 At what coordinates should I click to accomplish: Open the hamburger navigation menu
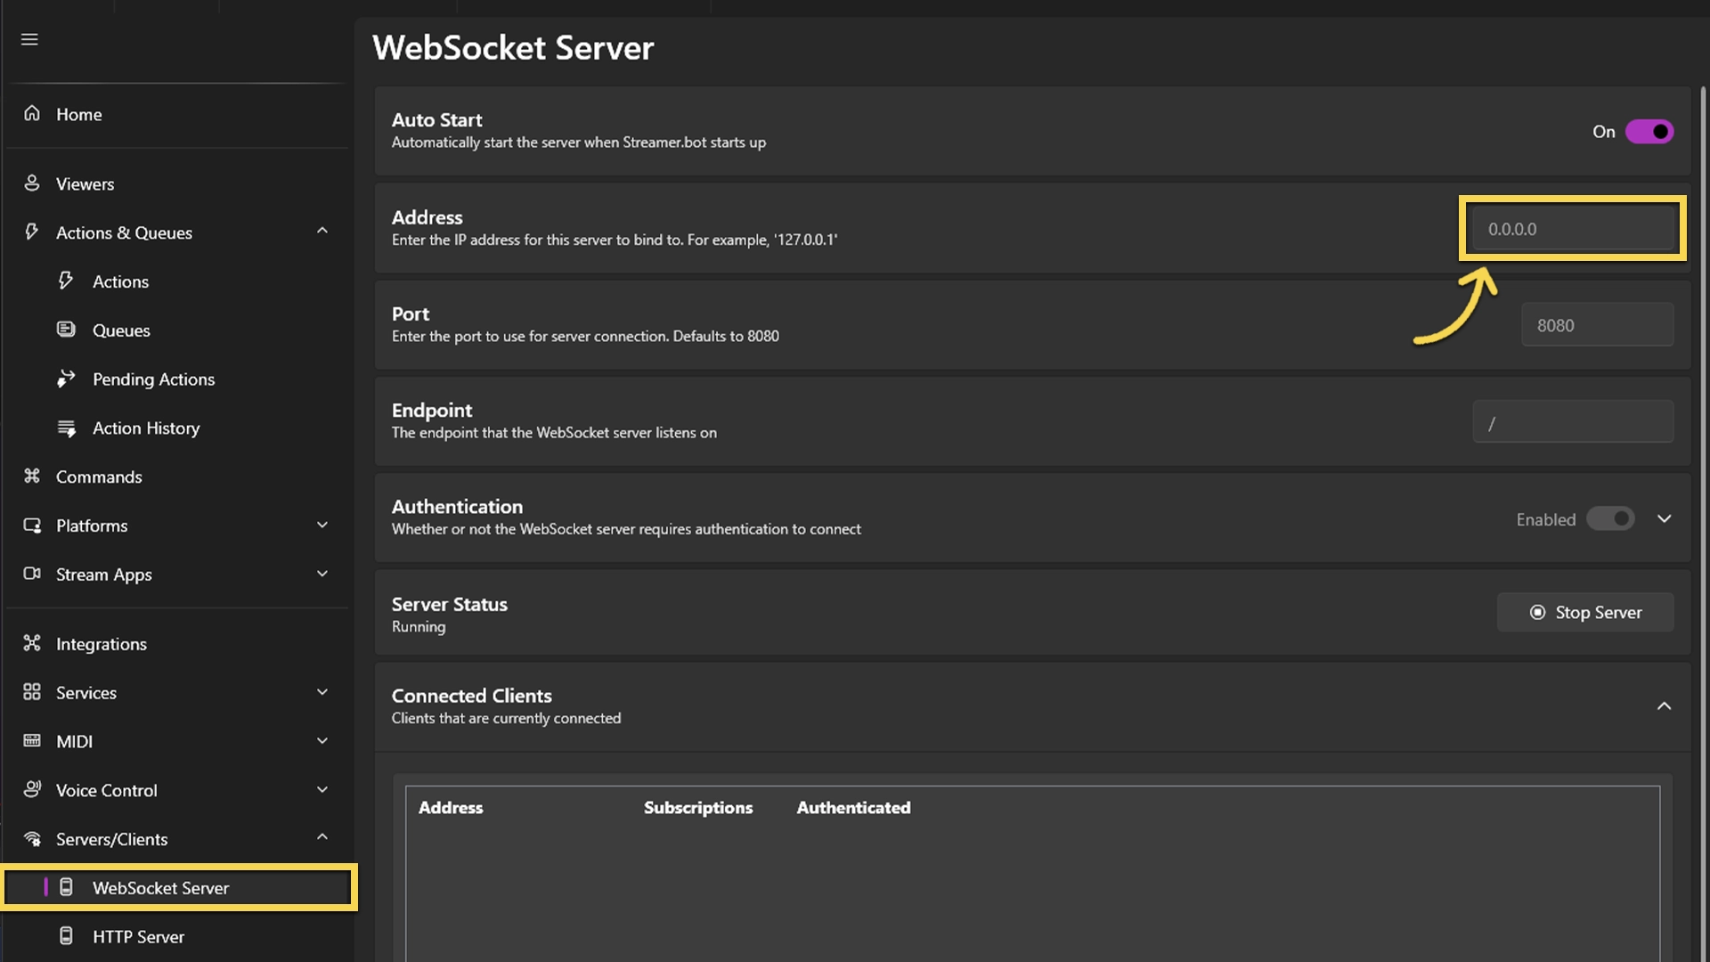[29, 39]
